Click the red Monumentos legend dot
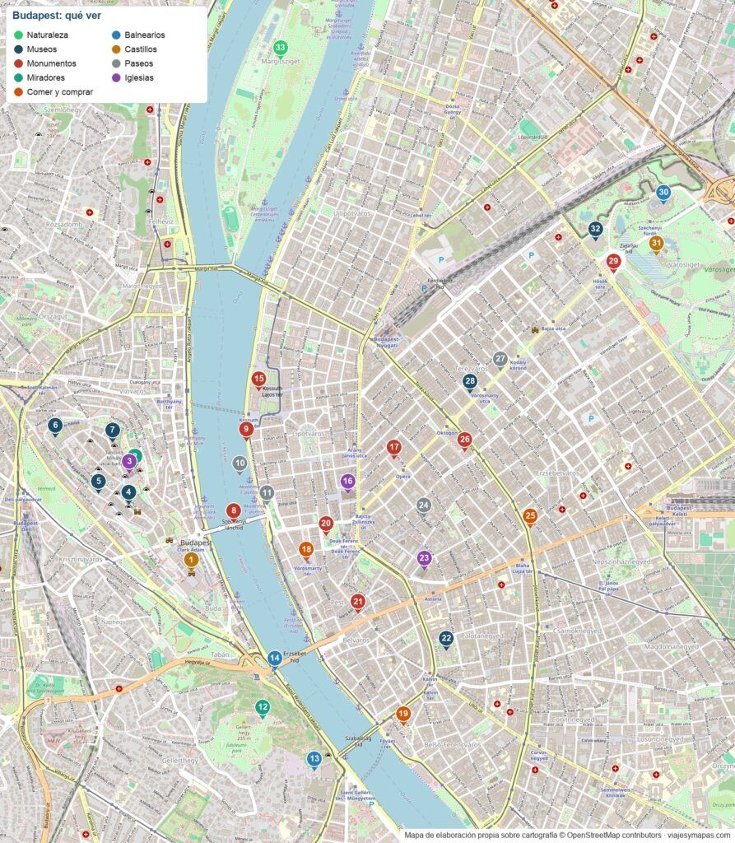 pos(18,63)
